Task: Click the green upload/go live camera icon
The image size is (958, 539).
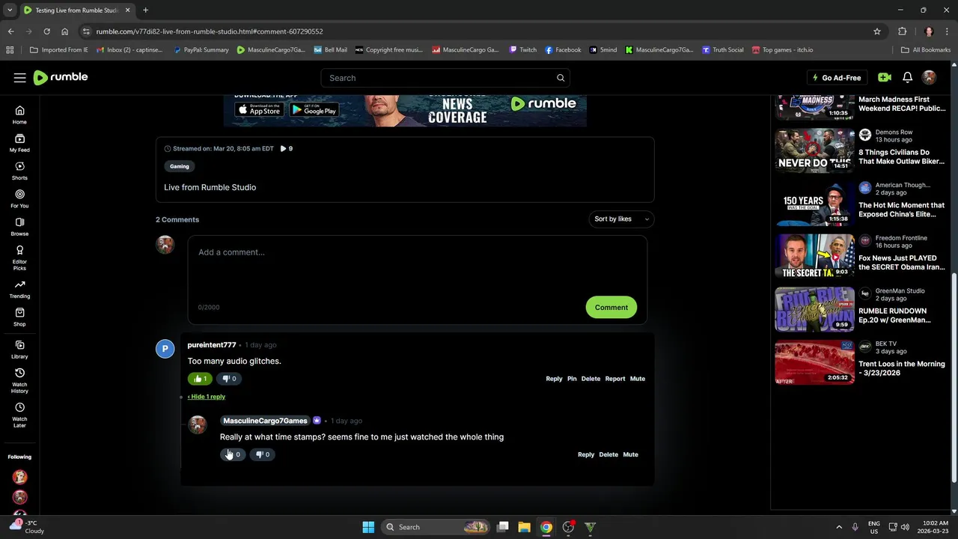Action: point(885,78)
